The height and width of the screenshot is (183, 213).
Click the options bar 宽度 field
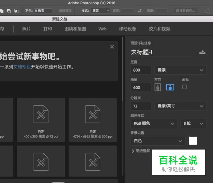(x=127, y=11)
